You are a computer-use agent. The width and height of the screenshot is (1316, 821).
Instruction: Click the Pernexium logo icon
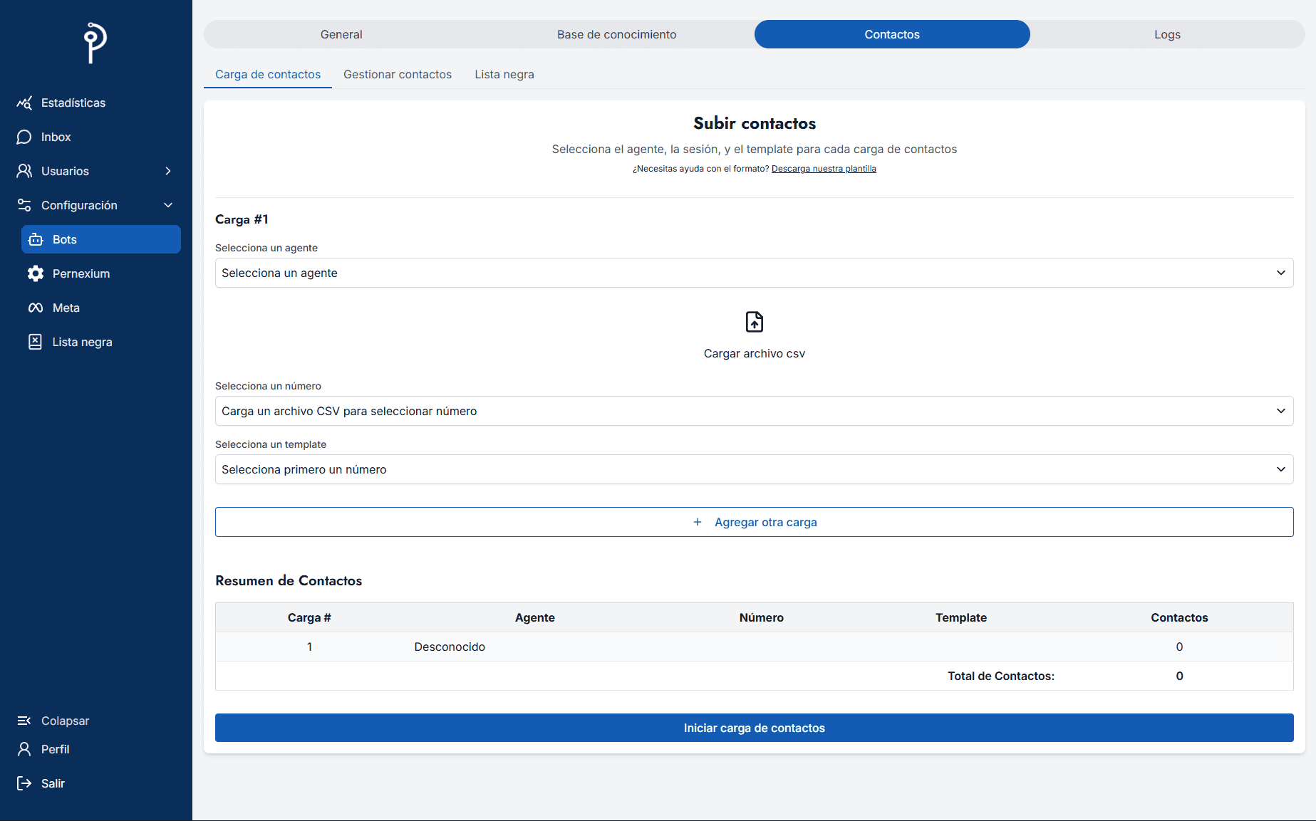tap(95, 42)
